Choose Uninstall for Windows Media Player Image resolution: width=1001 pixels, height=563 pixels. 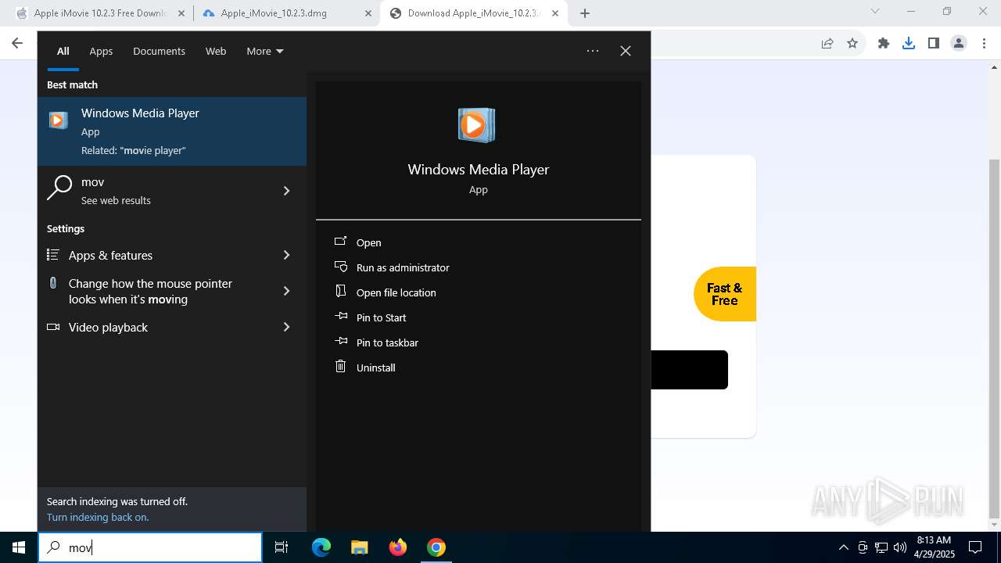tap(376, 368)
